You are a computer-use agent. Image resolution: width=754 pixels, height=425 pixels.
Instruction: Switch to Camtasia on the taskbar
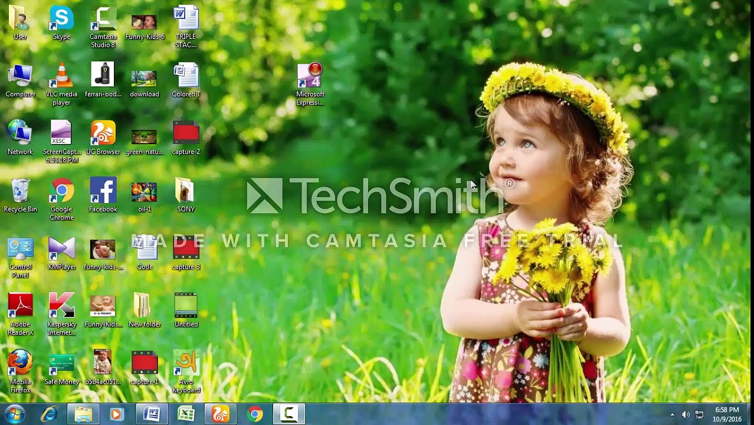(x=289, y=414)
